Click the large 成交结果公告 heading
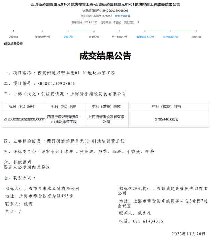Viewport: 211px width, 238px height. point(105,56)
